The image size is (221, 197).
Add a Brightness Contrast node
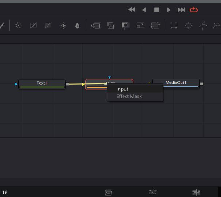(x=63, y=26)
